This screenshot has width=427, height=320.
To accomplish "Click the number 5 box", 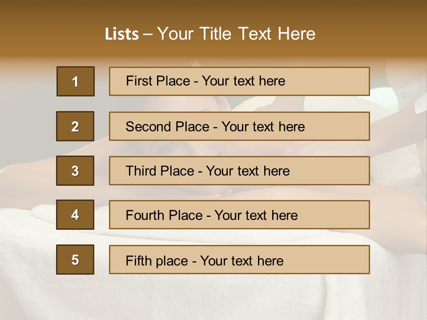I will pyautogui.click(x=75, y=260).
